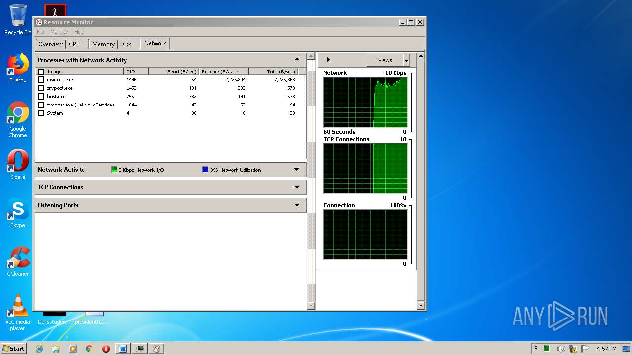Open the File menu
The height and width of the screenshot is (355, 632).
[x=40, y=32]
